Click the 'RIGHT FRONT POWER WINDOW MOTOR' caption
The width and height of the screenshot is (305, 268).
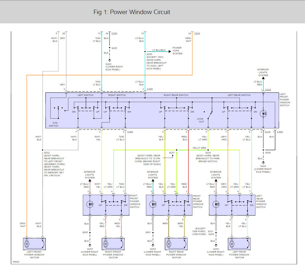click(113, 255)
